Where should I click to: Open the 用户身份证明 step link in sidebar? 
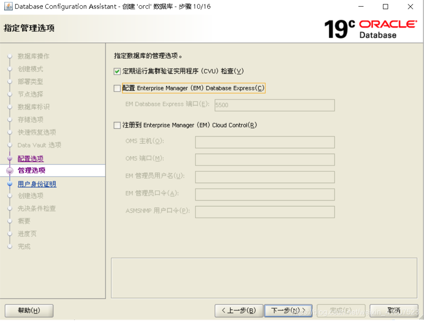(37, 185)
